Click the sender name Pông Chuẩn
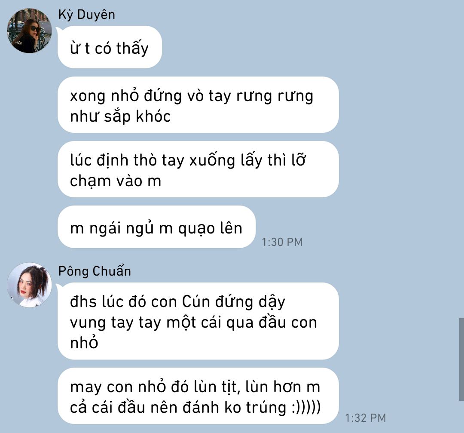Image resolution: width=464 pixels, height=433 pixels. [x=95, y=271]
